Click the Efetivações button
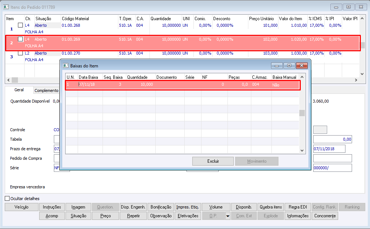 click(188, 216)
